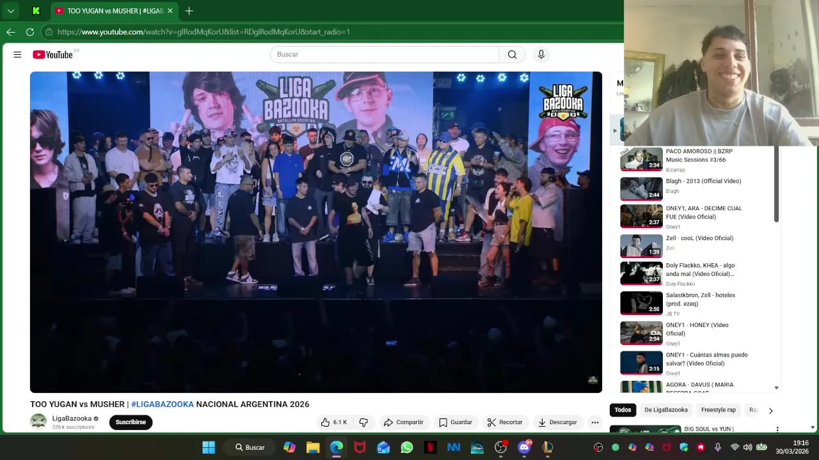819x460 pixels.
Task: Click the #LIGABAZOOKA hashtag in the title
Action: 163,404
